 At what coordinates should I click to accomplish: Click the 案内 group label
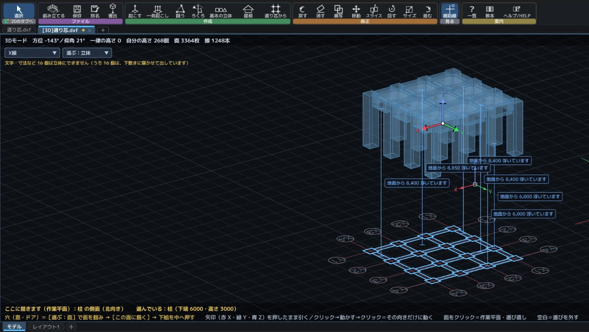(x=499, y=21)
